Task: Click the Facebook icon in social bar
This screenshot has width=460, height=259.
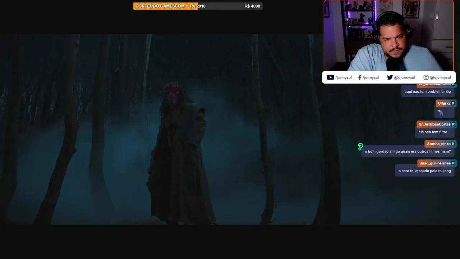Action: [x=360, y=77]
